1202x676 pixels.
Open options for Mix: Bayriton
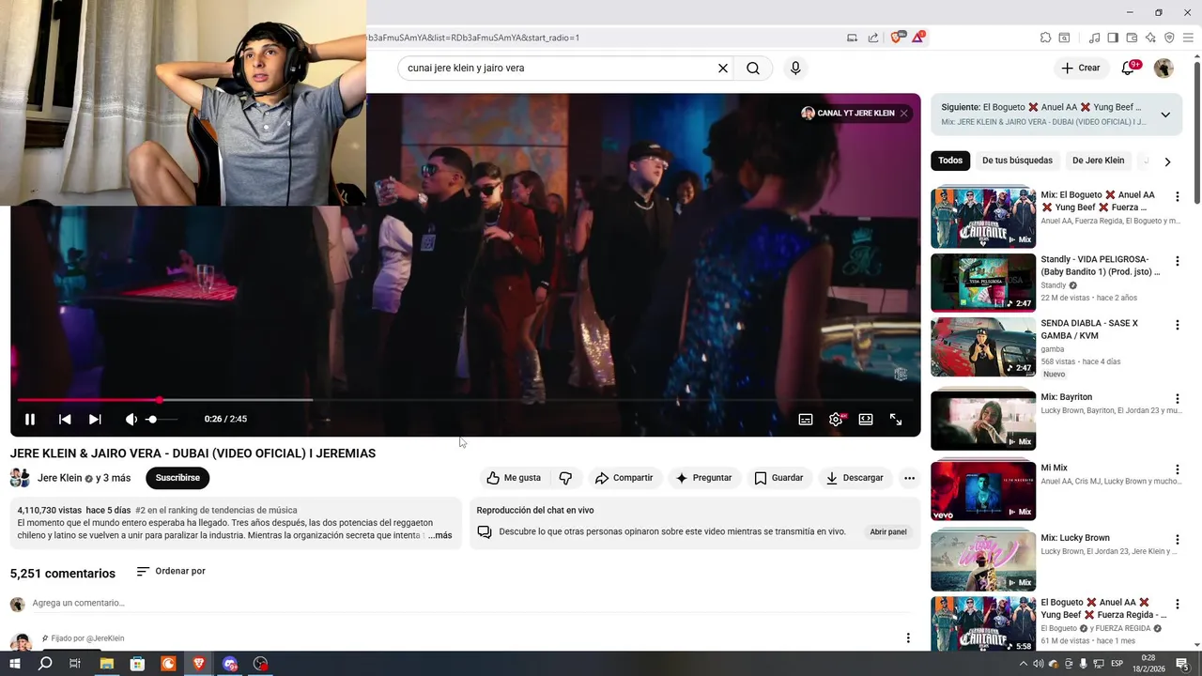[1177, 399]
